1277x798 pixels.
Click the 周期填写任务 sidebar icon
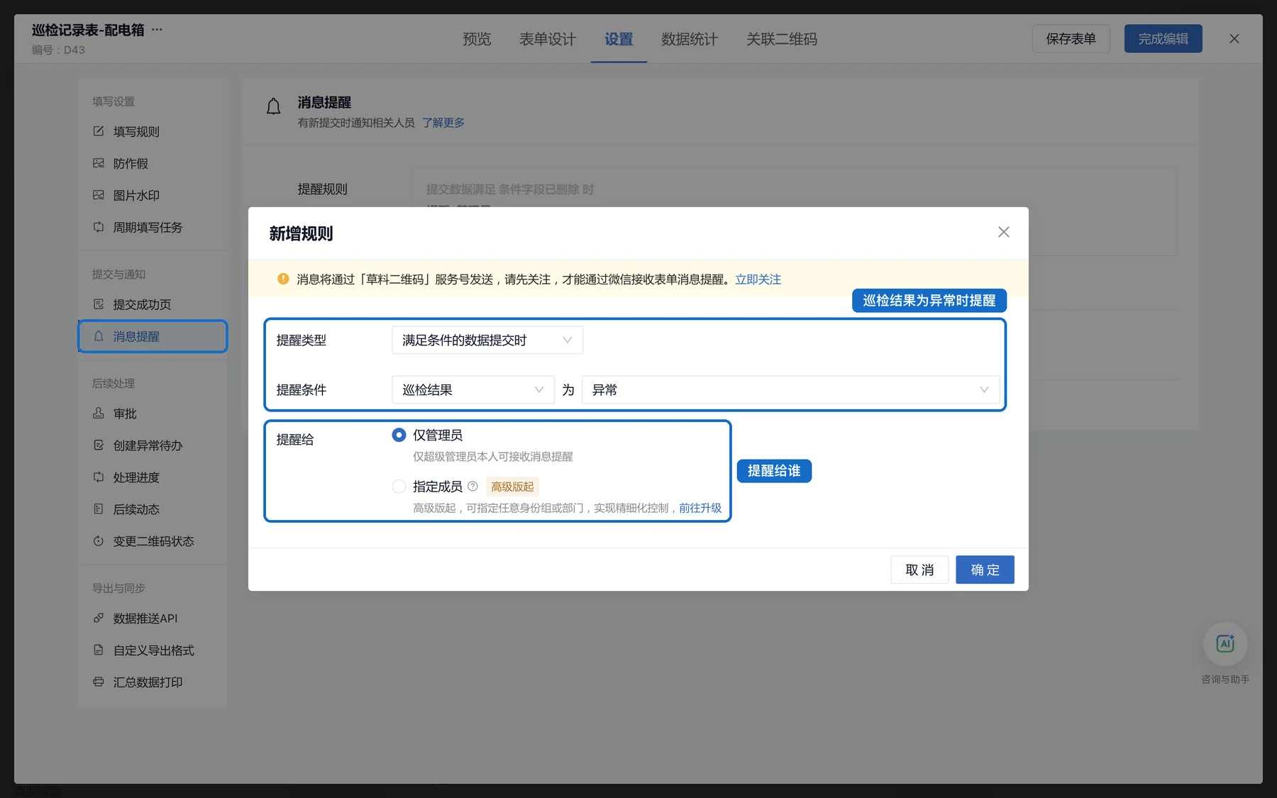click(99, 227)
